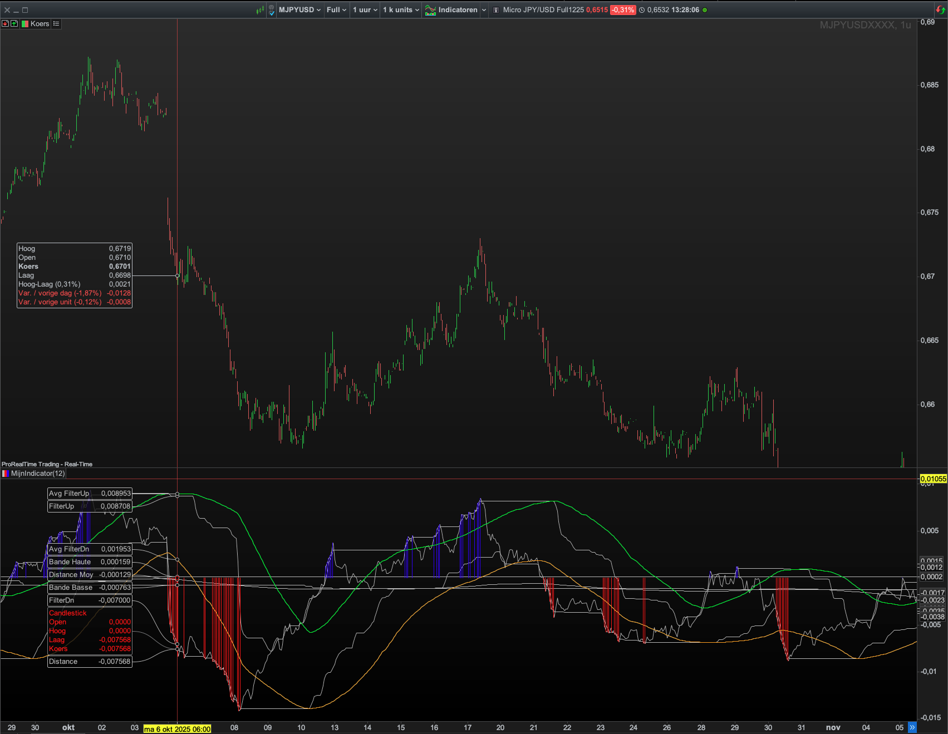This screenshot has width=948, height=734.
Task: Click the Distance -0,007568 label
Action: pyautogui.click(x=90, y=662)
